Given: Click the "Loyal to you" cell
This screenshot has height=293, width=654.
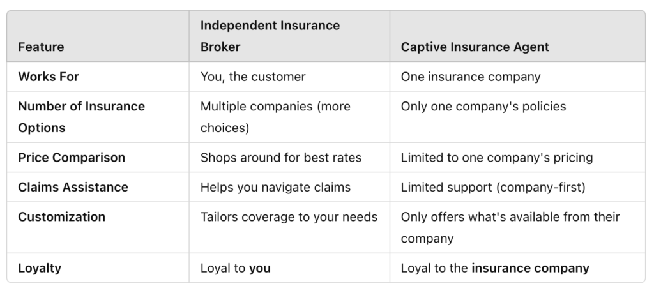Looking at the screenshot, I should [235, 268].
